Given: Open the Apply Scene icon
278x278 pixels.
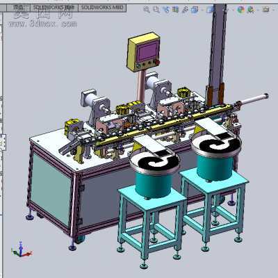Looking at the screenshot, I should pos(251,10).
